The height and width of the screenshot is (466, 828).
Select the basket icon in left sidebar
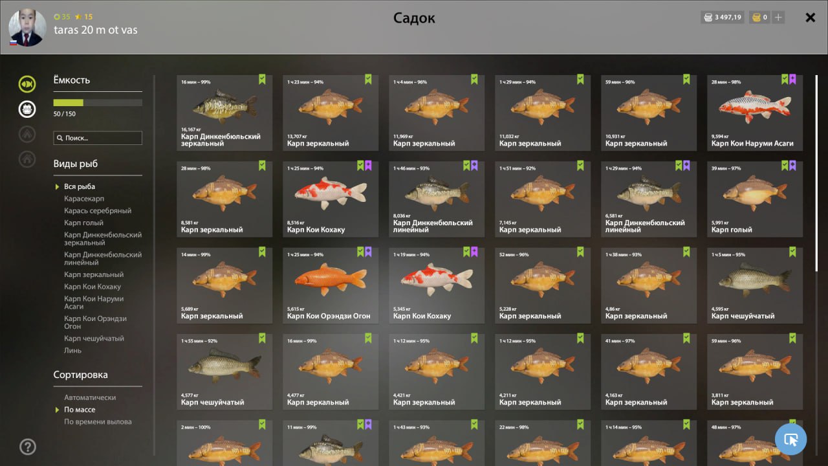(27, 109)
